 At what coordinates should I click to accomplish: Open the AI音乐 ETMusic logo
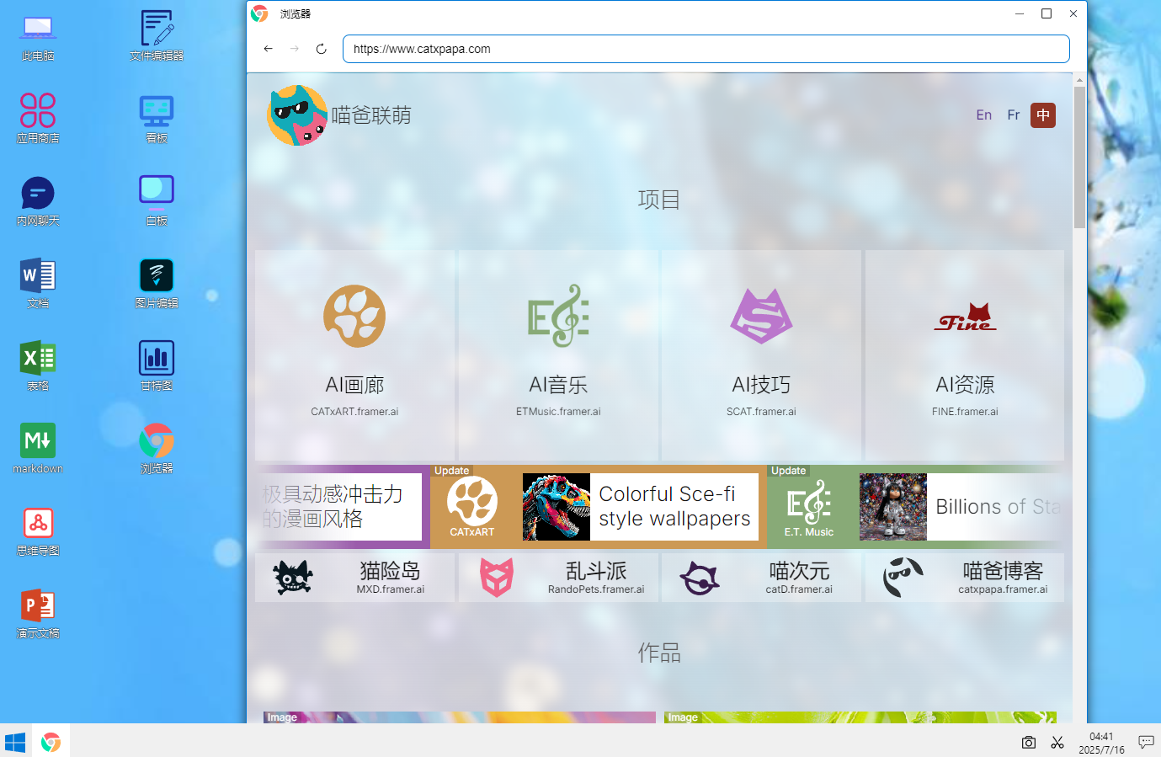(x=558, y=316)
